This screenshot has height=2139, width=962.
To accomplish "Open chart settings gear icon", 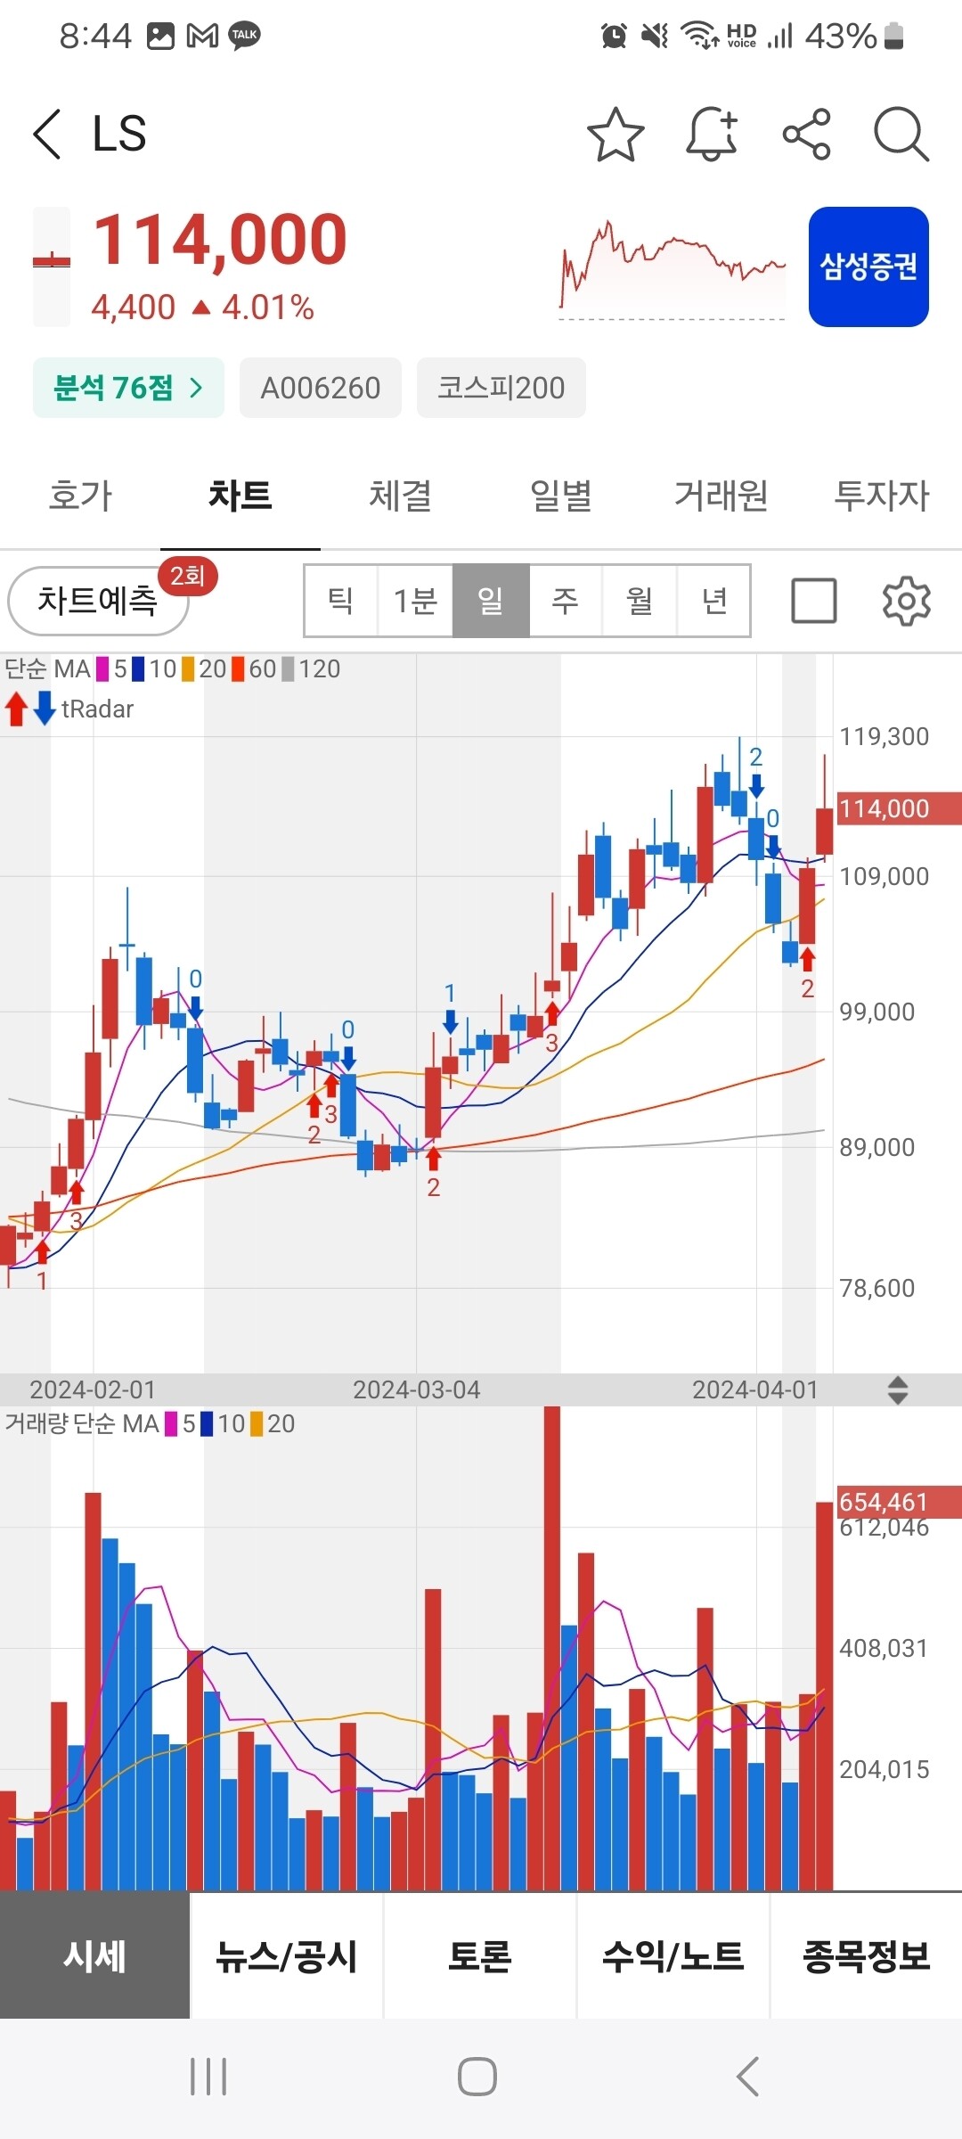I will (x=906, y=601).
